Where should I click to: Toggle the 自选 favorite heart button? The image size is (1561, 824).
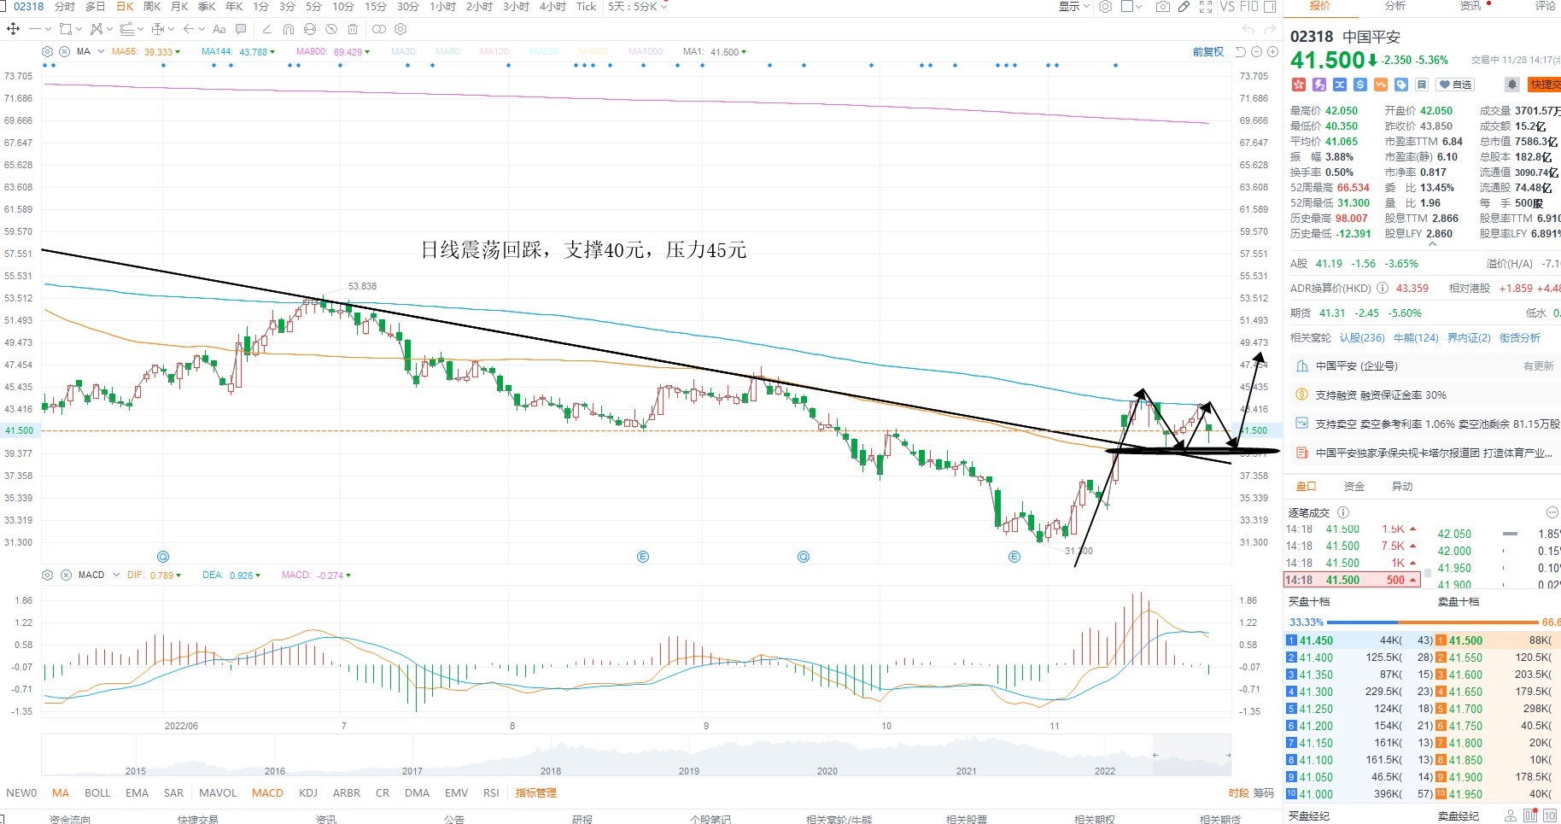coord(1456,85)
